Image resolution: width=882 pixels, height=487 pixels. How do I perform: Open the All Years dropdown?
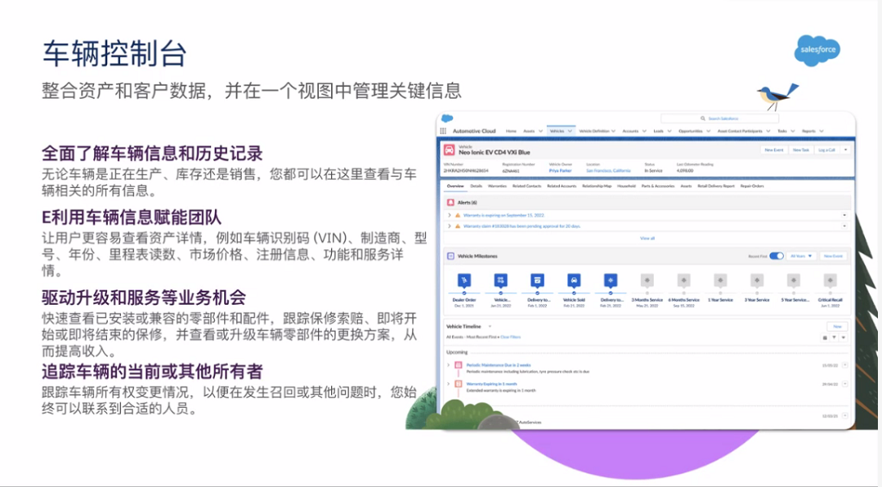pos(801,256)
